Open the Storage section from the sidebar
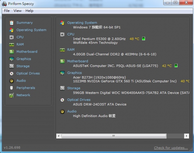Image resolution: width=194 pixels, height=153 pixels. [x=23, y=66]
